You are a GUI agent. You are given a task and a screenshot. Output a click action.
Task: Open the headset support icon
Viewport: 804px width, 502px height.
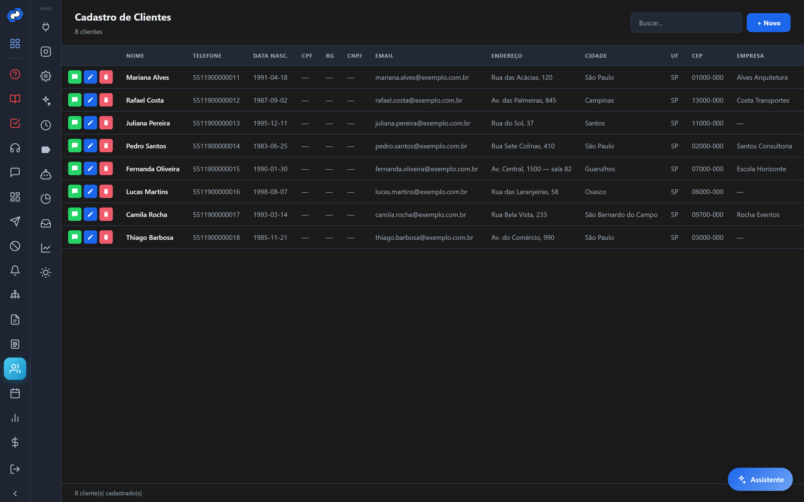point(15,148)
